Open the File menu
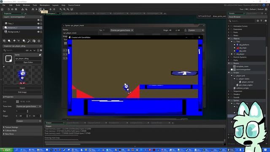Viewport: 270px width, 152px height. pos(4,5)
